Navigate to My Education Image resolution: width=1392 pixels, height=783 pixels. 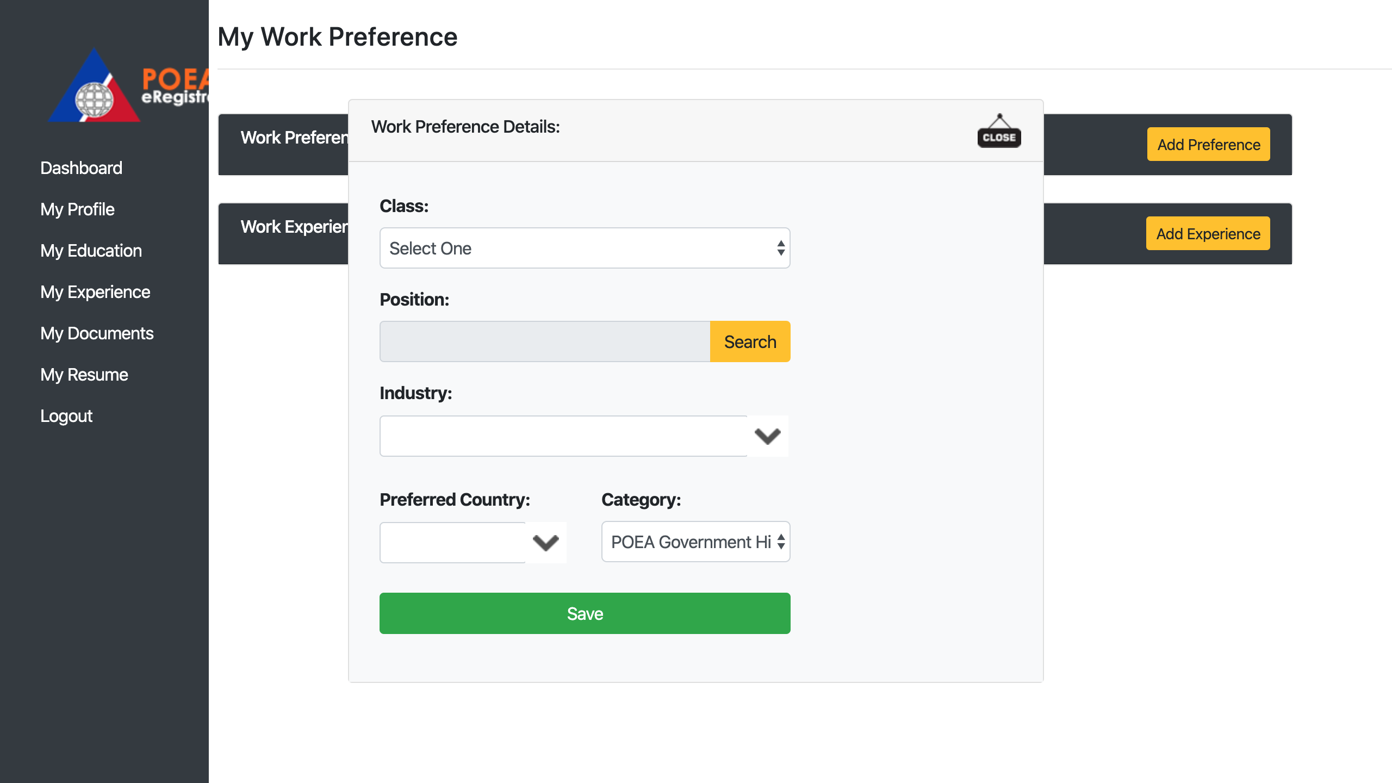[91, 251]
